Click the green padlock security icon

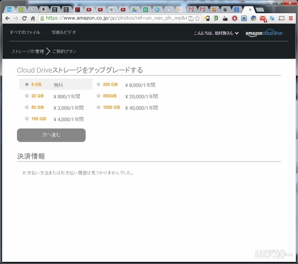[x=42, y=18]
